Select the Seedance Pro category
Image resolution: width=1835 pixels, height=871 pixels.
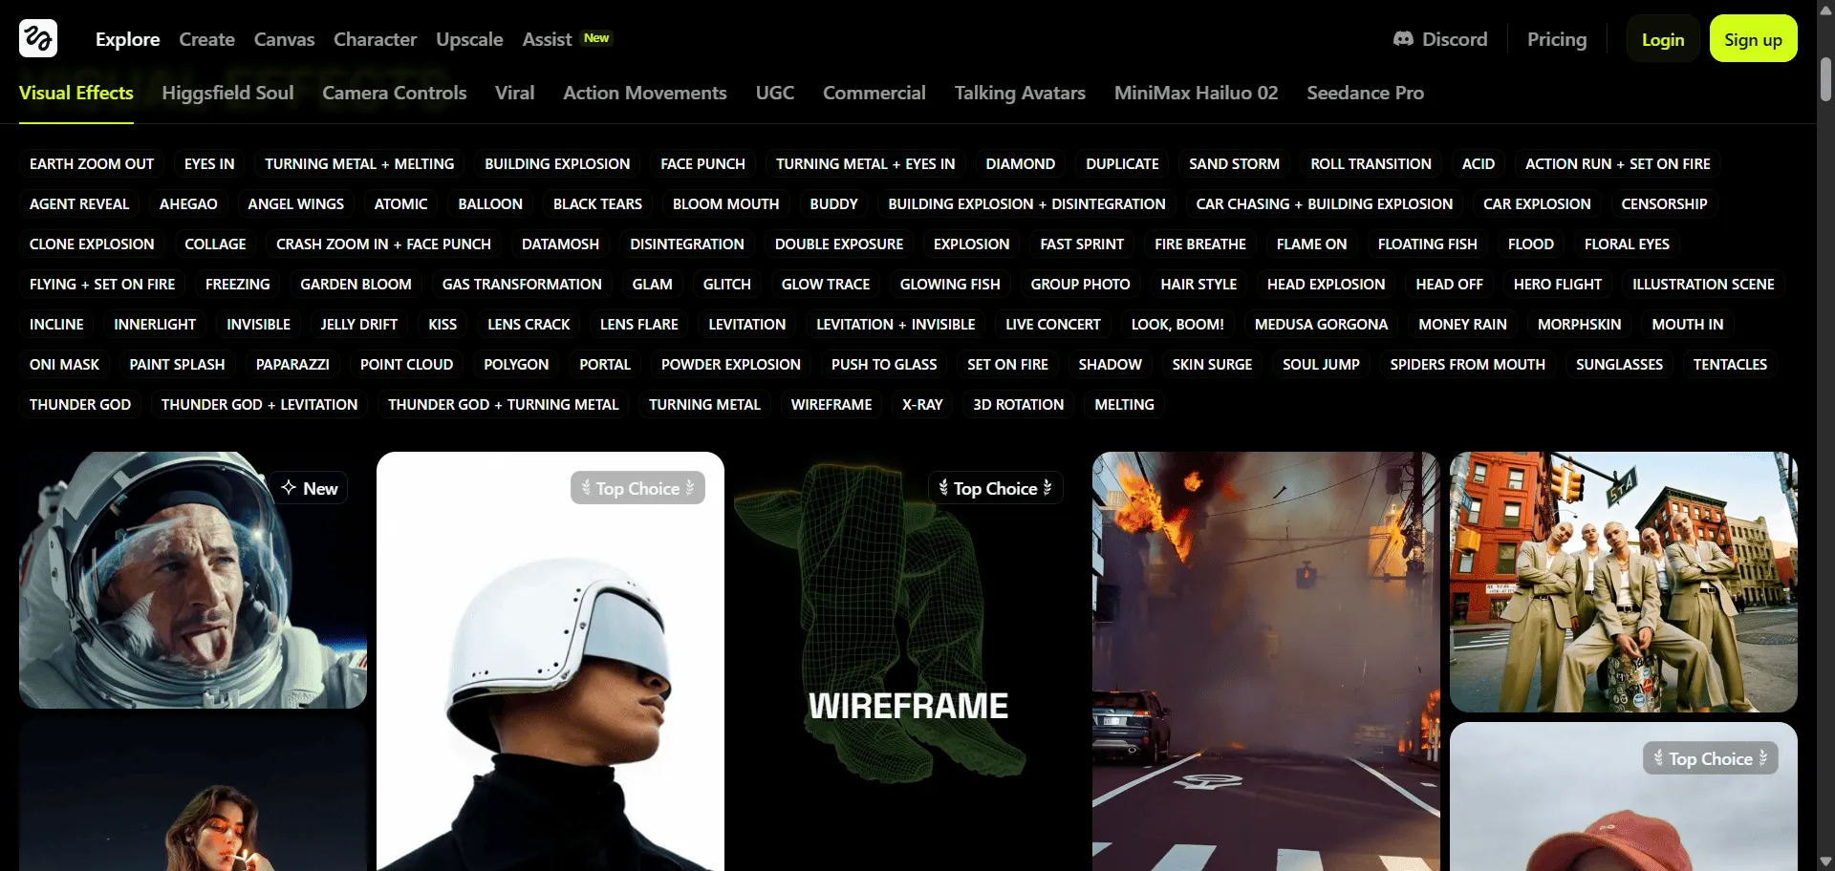1365,93
